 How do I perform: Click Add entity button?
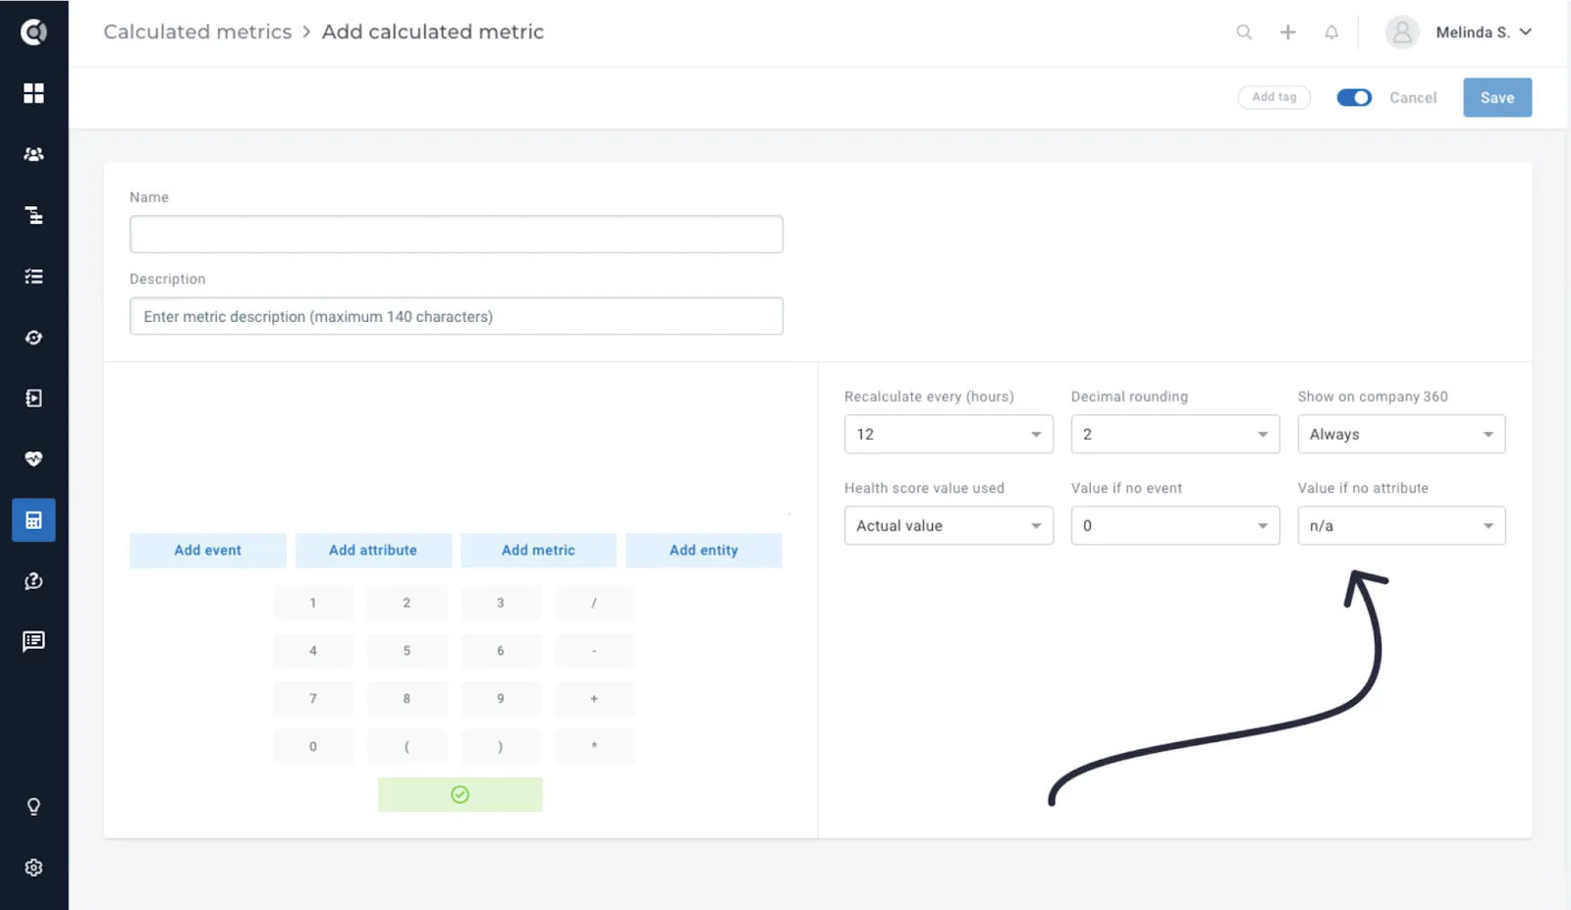click(704, 550)
